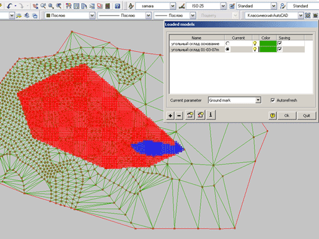Click the Current column header
The height and width of the screenshot is (239, 319).
point(238,38)
